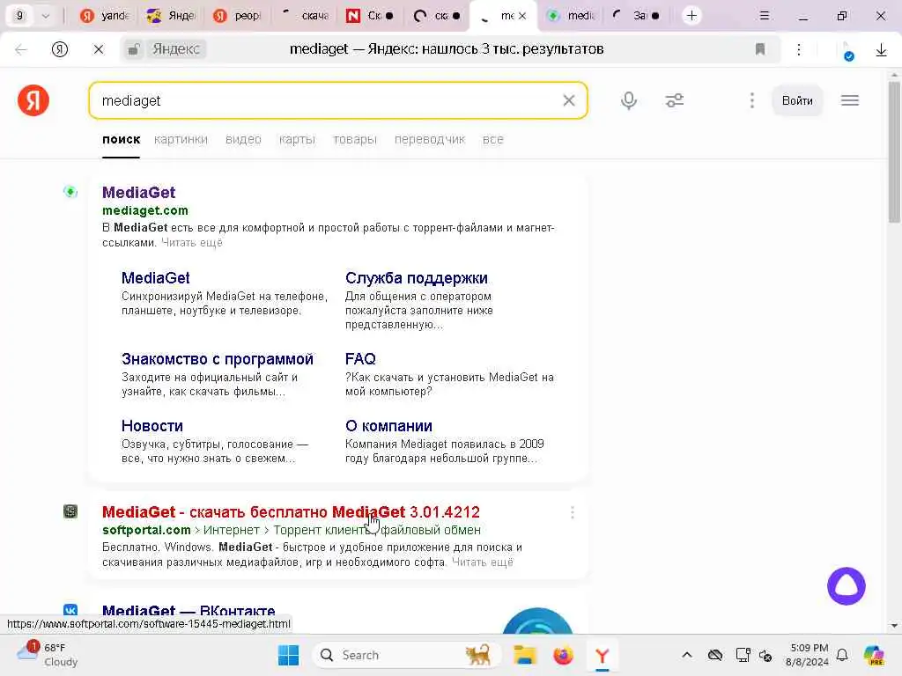Open search filter settings icon

click(674, 100)
